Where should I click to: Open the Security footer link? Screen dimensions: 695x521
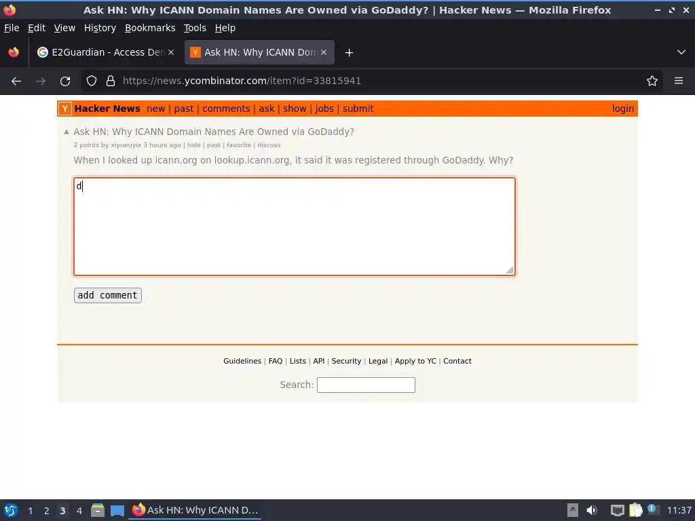[x=346, y=361]
